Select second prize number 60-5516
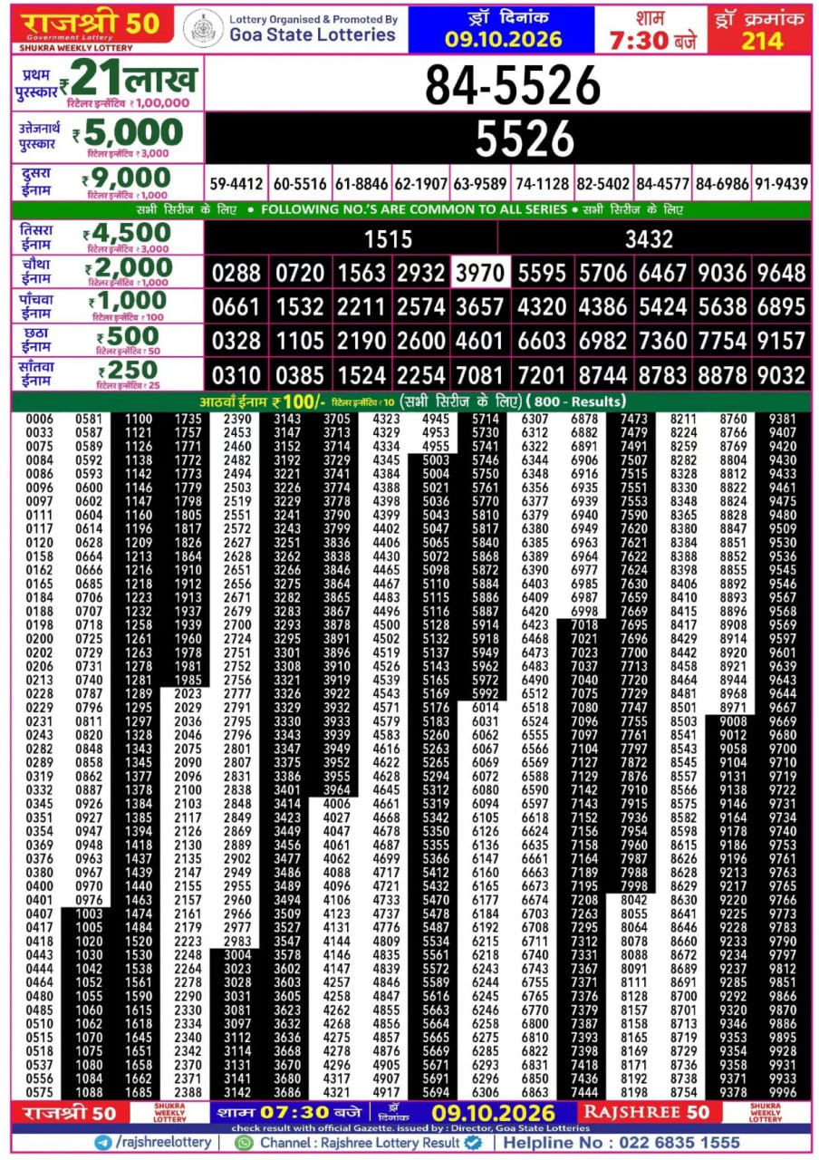 pyautogui.click(x=299, y=184)
